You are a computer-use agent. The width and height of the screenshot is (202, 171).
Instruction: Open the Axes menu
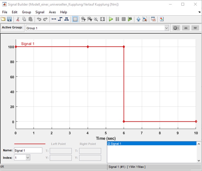[x=52, y=12]
